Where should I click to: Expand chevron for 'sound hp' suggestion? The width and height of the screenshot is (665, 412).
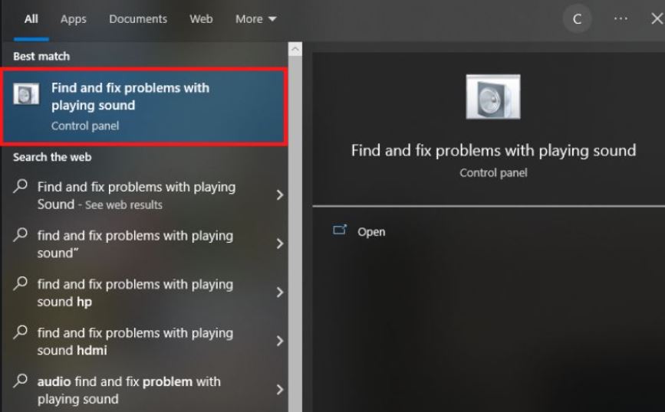[x=279, y=293]
